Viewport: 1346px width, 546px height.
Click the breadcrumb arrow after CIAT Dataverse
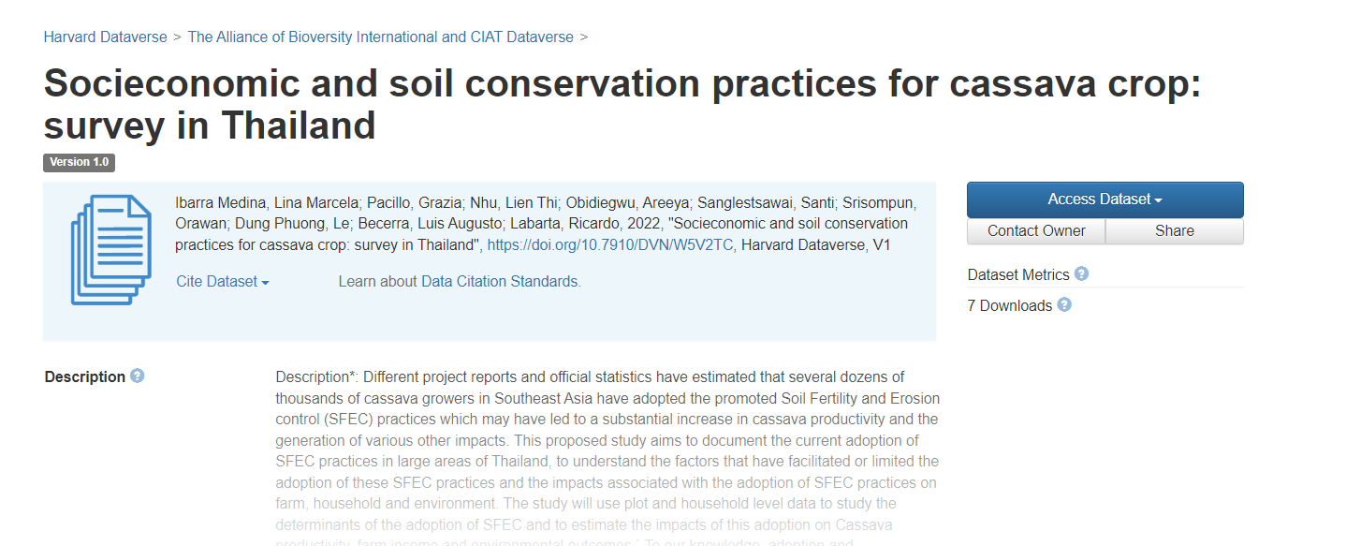pyautogui.click(x=584, y=37)
